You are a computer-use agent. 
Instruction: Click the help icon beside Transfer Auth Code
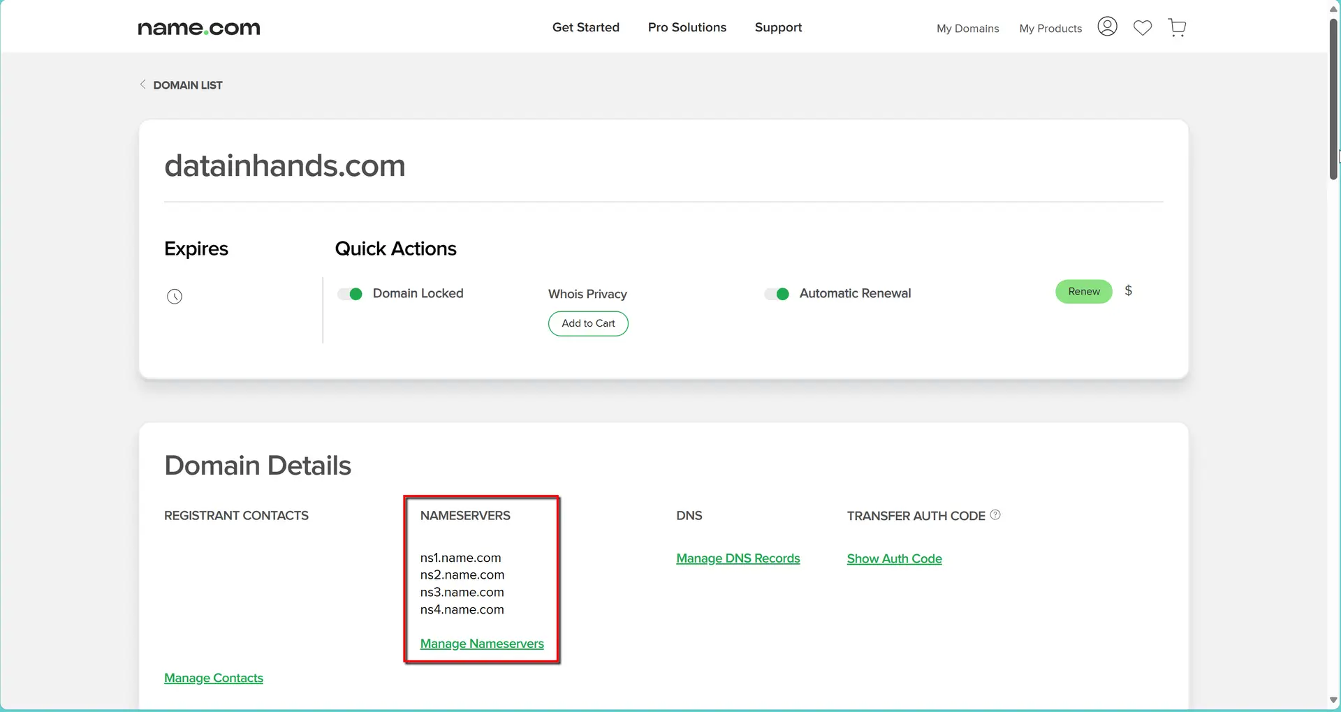[x=995, y=514]
